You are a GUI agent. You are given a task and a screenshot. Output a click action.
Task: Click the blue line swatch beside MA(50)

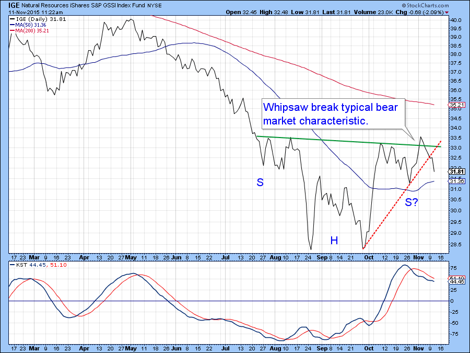tap(13, 25)
